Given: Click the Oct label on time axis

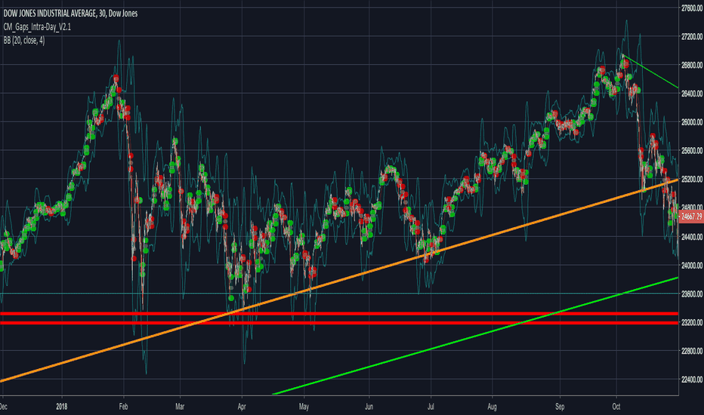Looking at the screenshot, I should click(x=616, y=407).
